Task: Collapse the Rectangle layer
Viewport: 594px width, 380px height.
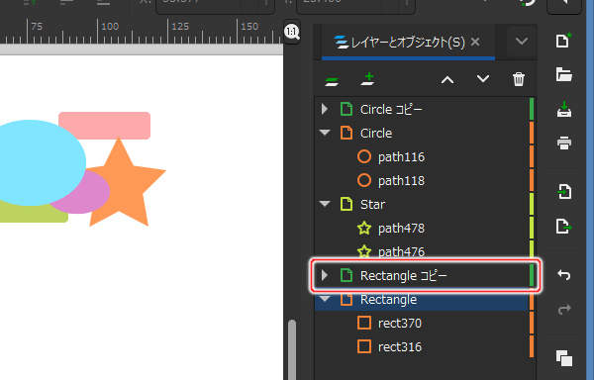Action: [x=325, y=299]
